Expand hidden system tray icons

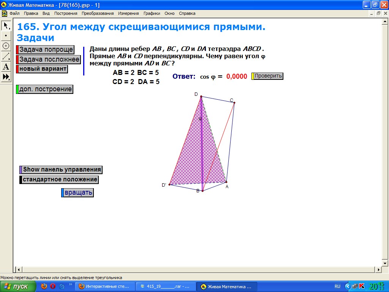tap(347, 286)
